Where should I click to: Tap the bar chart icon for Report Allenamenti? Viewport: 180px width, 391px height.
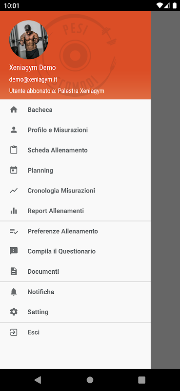[14, 211]
